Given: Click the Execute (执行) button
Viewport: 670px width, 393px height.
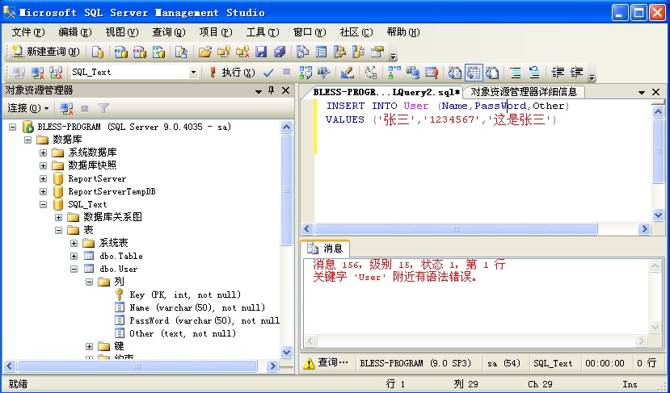Looking at the screenshot, I should tap(232, 73).
